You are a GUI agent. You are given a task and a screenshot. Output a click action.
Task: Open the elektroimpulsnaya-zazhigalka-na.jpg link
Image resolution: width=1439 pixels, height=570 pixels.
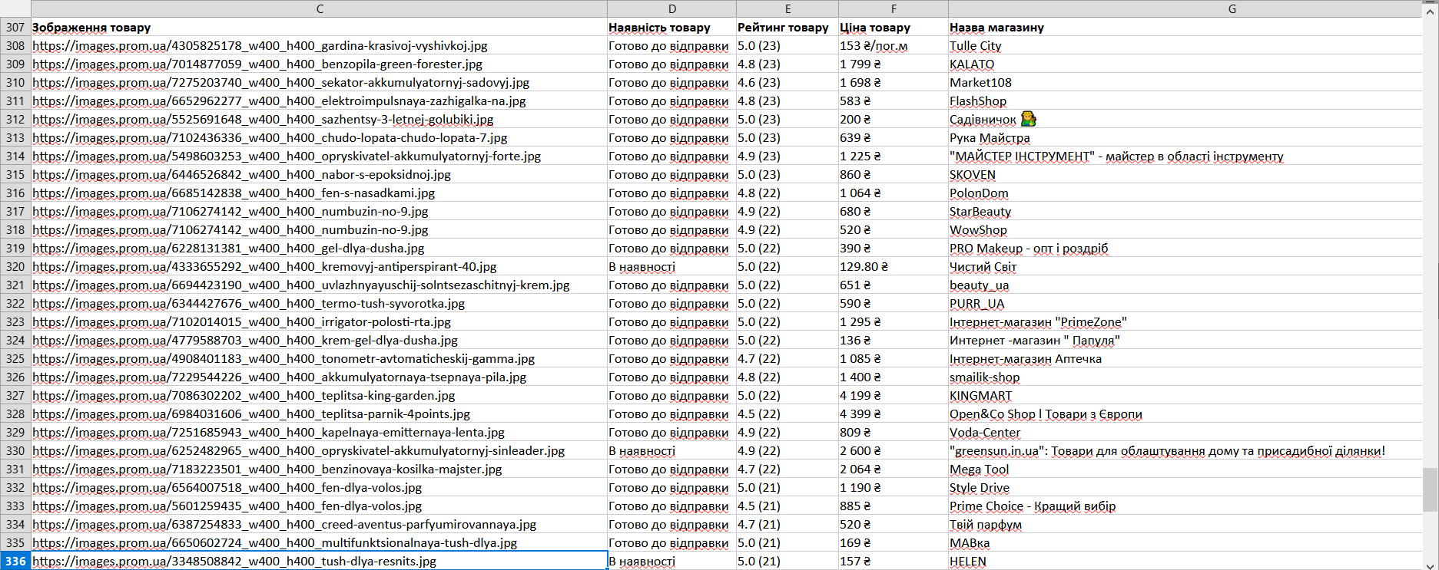(279, 100)
